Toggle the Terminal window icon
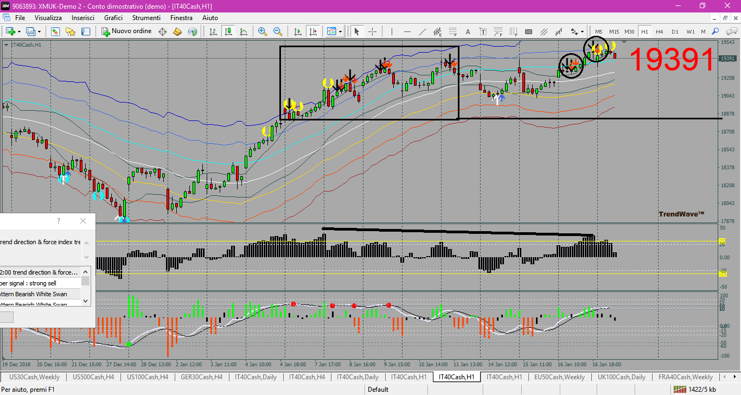The height and width of the screenshot is (395, 741). [x=85, y=31]
